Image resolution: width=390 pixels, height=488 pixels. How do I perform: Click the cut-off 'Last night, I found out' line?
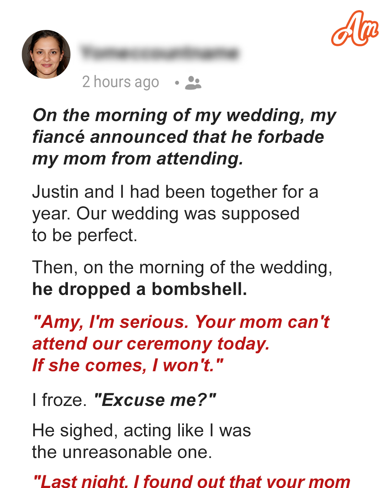click(191, 481)
